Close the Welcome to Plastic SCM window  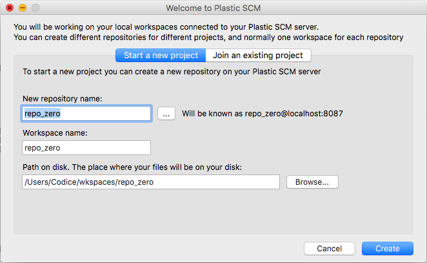(10, 8)
